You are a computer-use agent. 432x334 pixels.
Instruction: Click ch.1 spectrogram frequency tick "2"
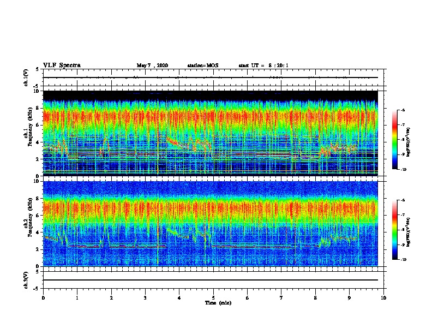point(38,159)
